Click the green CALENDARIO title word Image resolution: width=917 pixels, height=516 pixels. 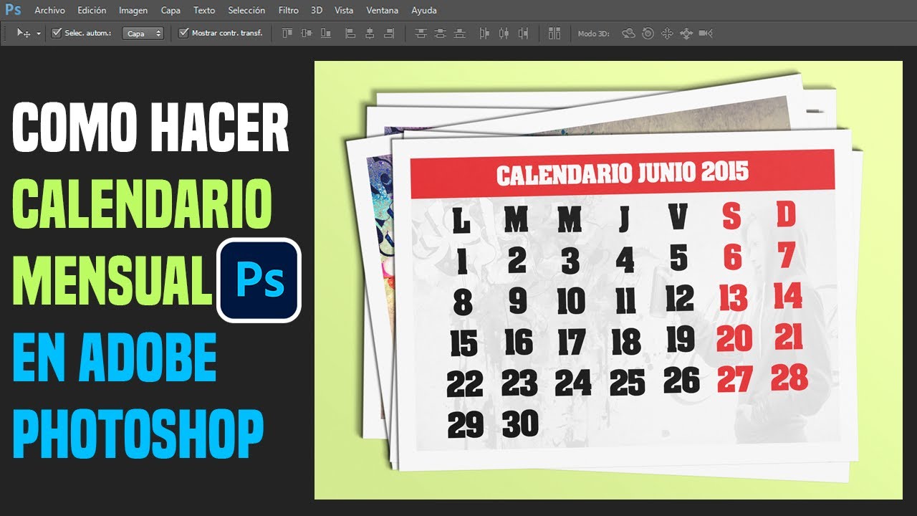tap(143, 204)
